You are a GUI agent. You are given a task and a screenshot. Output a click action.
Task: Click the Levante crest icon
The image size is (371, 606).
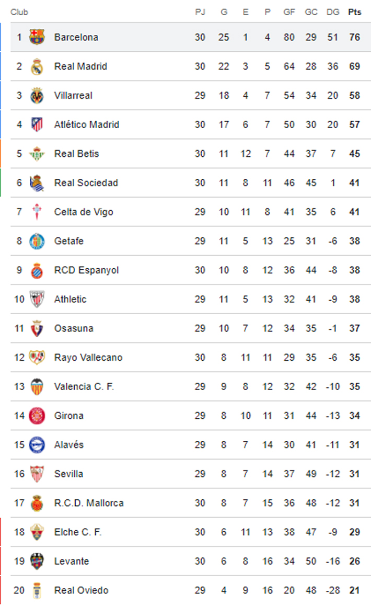37,561
